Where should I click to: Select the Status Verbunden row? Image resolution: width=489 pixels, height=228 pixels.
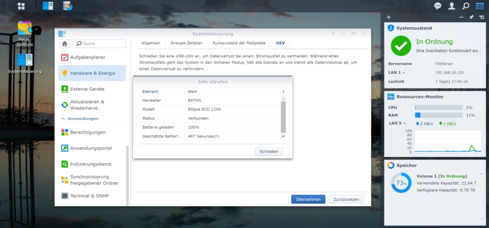[x=210, y=118]
